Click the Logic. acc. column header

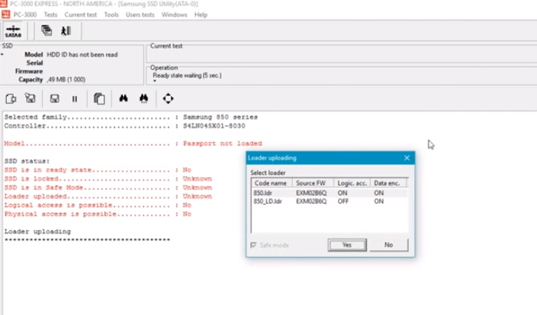(352, 183)
